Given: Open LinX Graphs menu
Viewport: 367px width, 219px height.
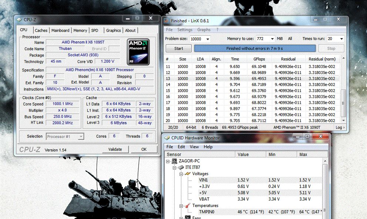Looking at the screenshot, I should 204,29.
